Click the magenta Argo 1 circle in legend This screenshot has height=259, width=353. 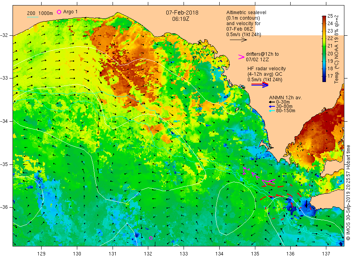pos(59,12)
